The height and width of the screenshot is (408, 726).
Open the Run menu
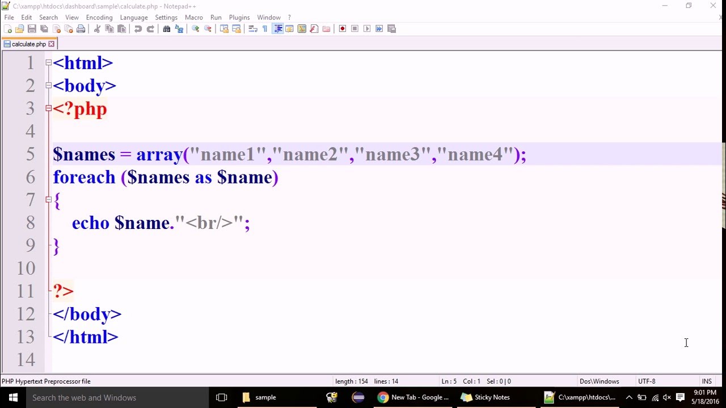216,18
